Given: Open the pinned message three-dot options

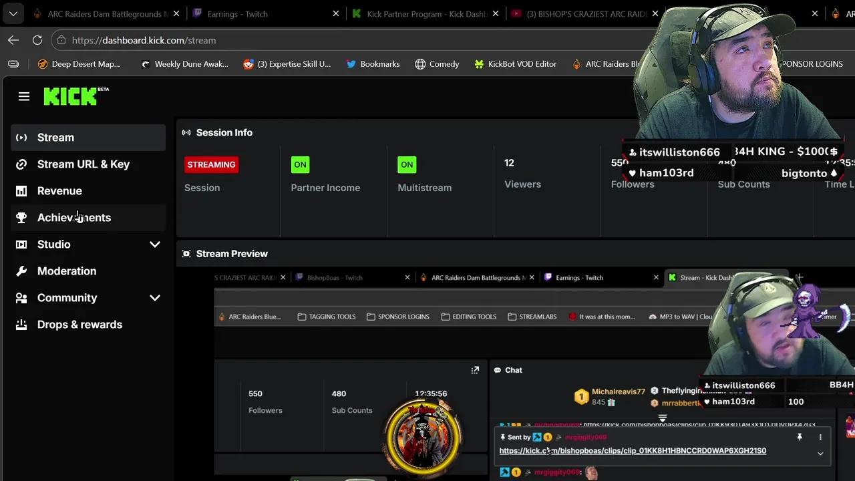Looking at the screenshot, I should [820, 437].
